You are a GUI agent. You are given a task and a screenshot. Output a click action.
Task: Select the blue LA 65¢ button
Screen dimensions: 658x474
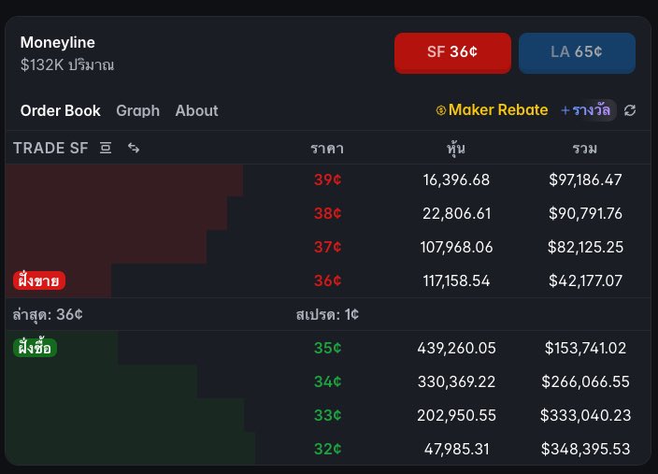pyautogui.click(x=577, y=53)
